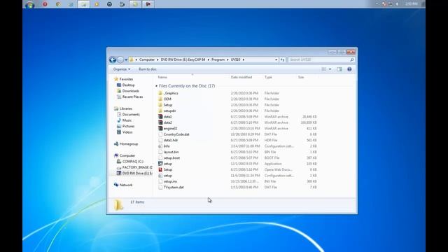Open Recent Places in the navigation pane
The width and height of the screenshot is (448, 252).
(132, 97)
